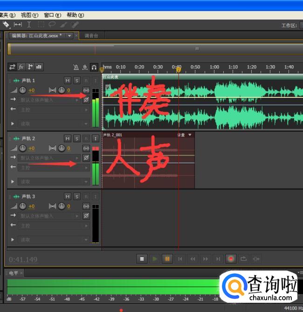Image resolution: width=303 pixels, height=312 pixels.
Task: Click 声轨 2 sum to mono icon
Action: 86,148
